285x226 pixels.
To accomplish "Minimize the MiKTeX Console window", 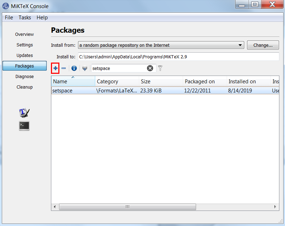I will (242, 4).
